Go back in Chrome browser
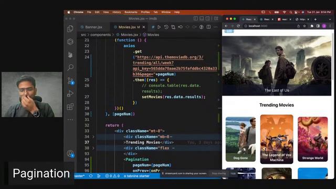Screen dimensions: 336x189 pos(226,26)
